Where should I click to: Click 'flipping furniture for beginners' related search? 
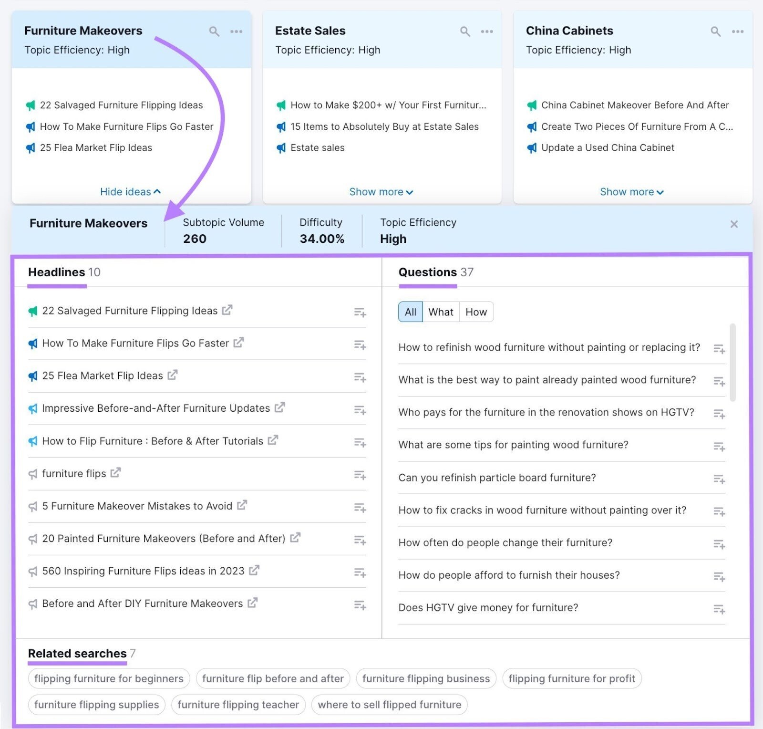(x=109, y=678)
